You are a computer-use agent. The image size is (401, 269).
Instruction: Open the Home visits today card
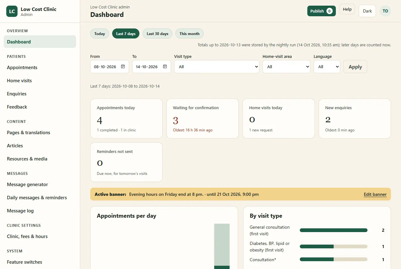coord(279,119)
